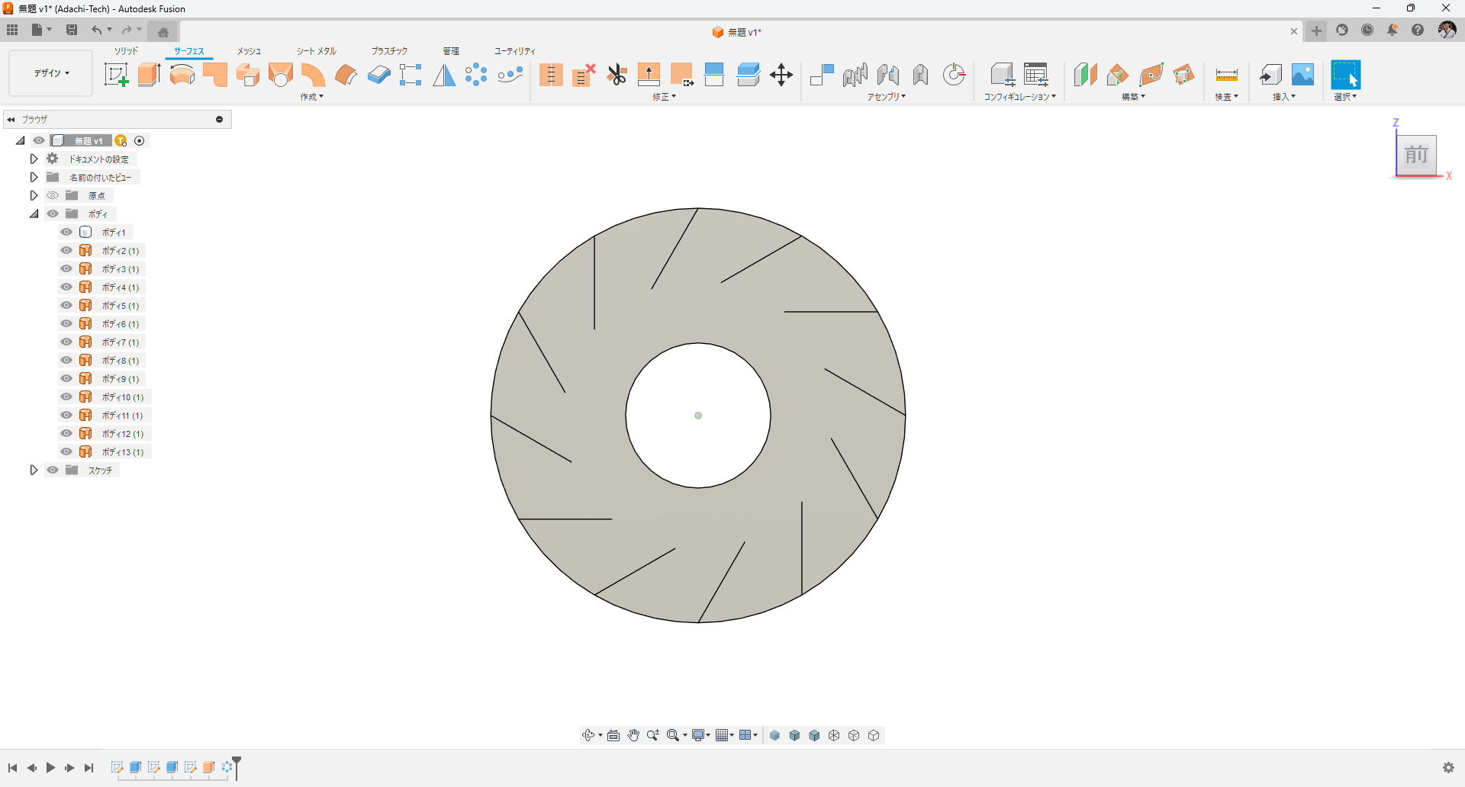
Task: Open the 作成 dropdown menu
Action: (x=311, y=97)
